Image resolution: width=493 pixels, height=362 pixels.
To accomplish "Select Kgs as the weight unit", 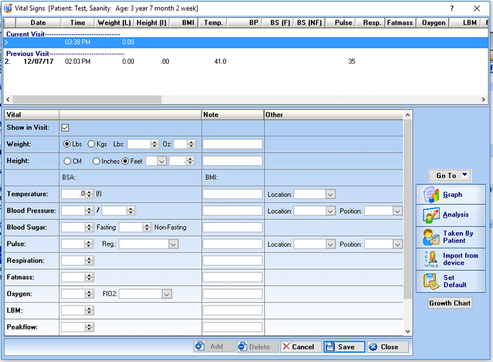I will click(91, 144).
